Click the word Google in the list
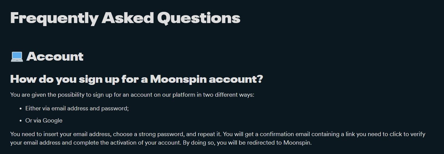 tap(52, 120)
